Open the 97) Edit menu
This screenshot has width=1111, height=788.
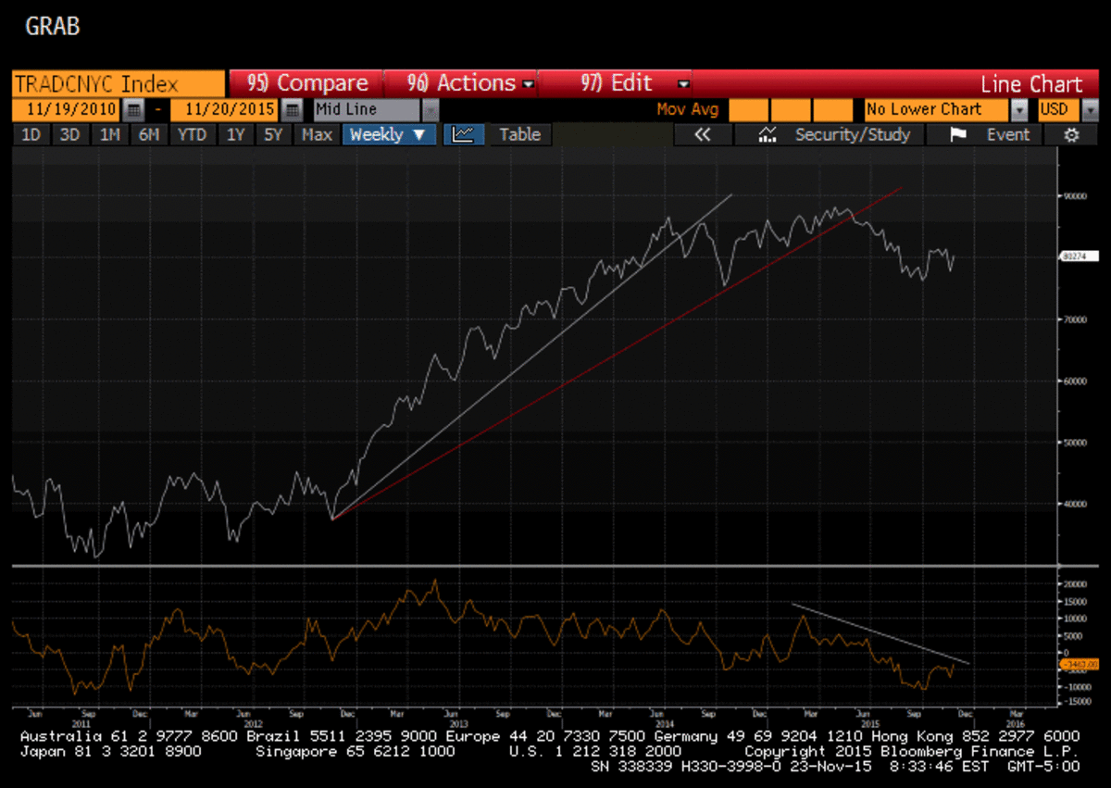point(617,83)
